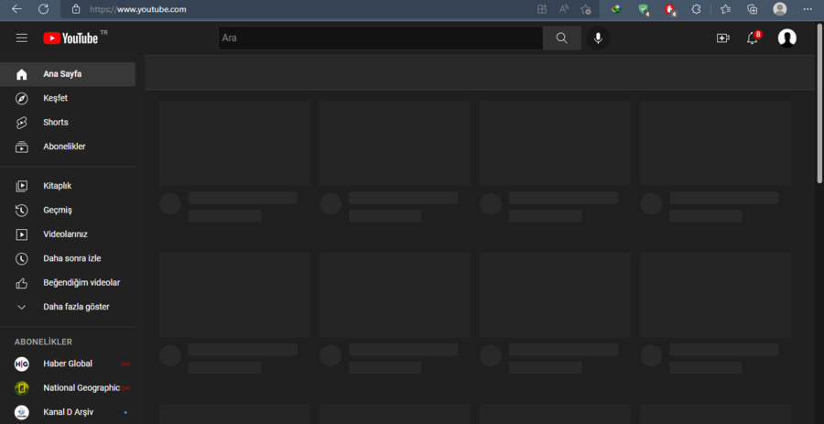Open Kanal D Arşiv channel
824x424 pixels.
(67, 412)
